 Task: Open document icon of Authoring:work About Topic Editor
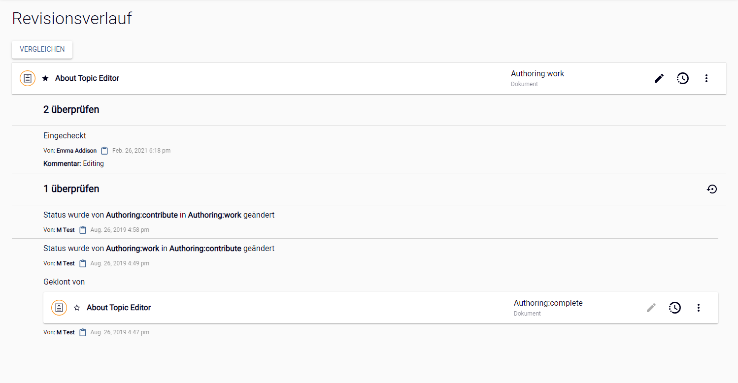click(x=28, y=78)
